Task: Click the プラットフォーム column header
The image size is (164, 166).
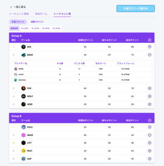Action: [x=125, y=63]
